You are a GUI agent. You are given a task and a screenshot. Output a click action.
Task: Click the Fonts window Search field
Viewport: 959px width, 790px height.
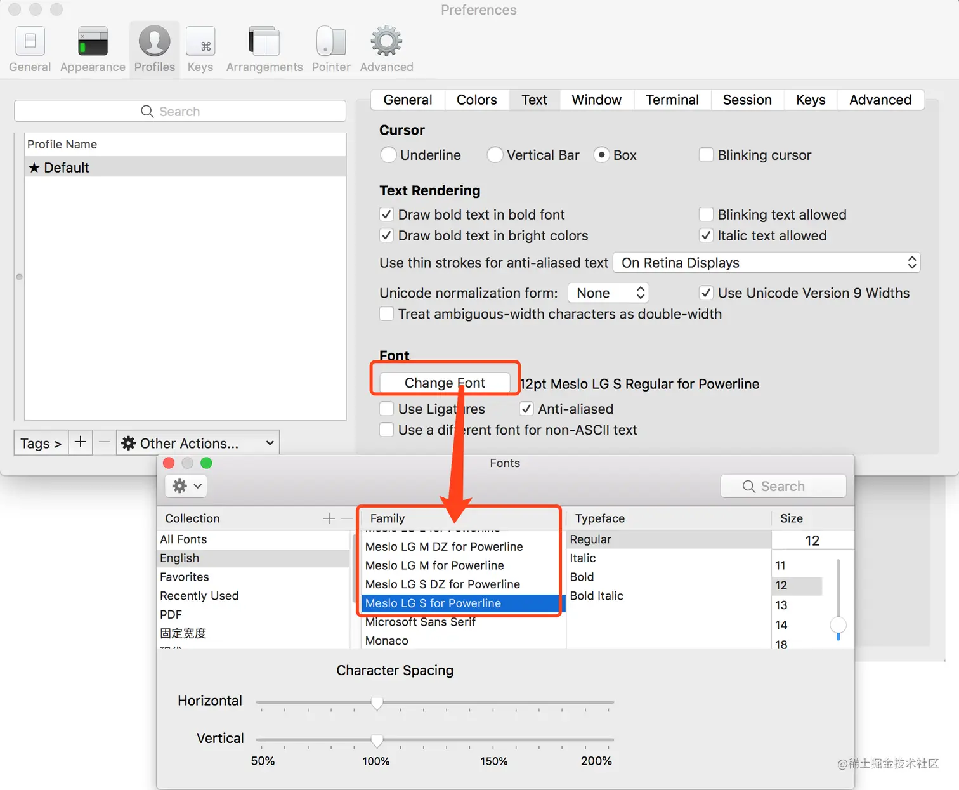click(x=783, y=486)
